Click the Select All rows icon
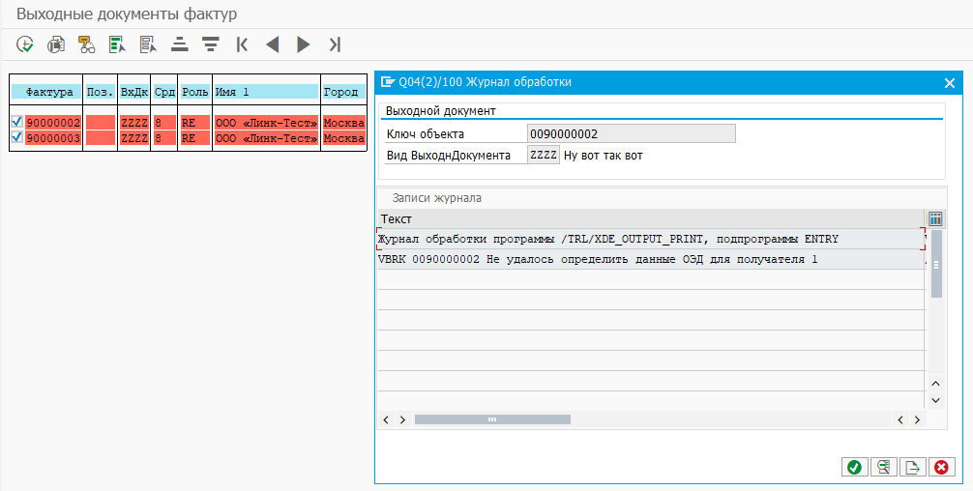 point(117,43)
